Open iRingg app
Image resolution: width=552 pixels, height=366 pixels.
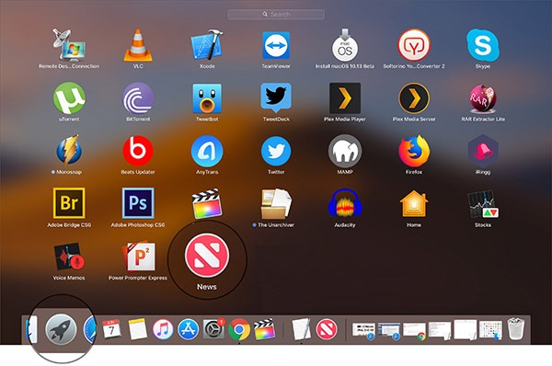483,151
